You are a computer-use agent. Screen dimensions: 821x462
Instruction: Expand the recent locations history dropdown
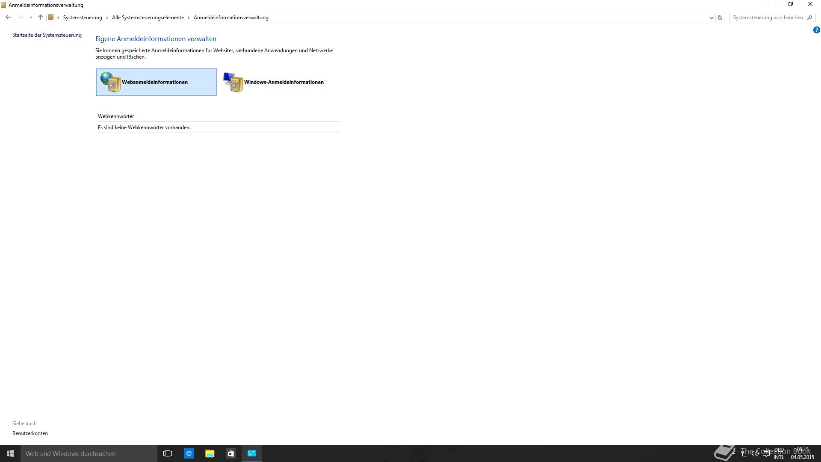click(x=31, y=18)
